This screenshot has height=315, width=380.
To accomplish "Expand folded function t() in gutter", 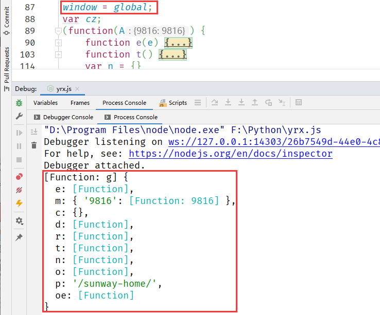I will [x=58, y=54].
